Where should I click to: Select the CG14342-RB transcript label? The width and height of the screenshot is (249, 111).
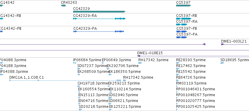[11, 16]
